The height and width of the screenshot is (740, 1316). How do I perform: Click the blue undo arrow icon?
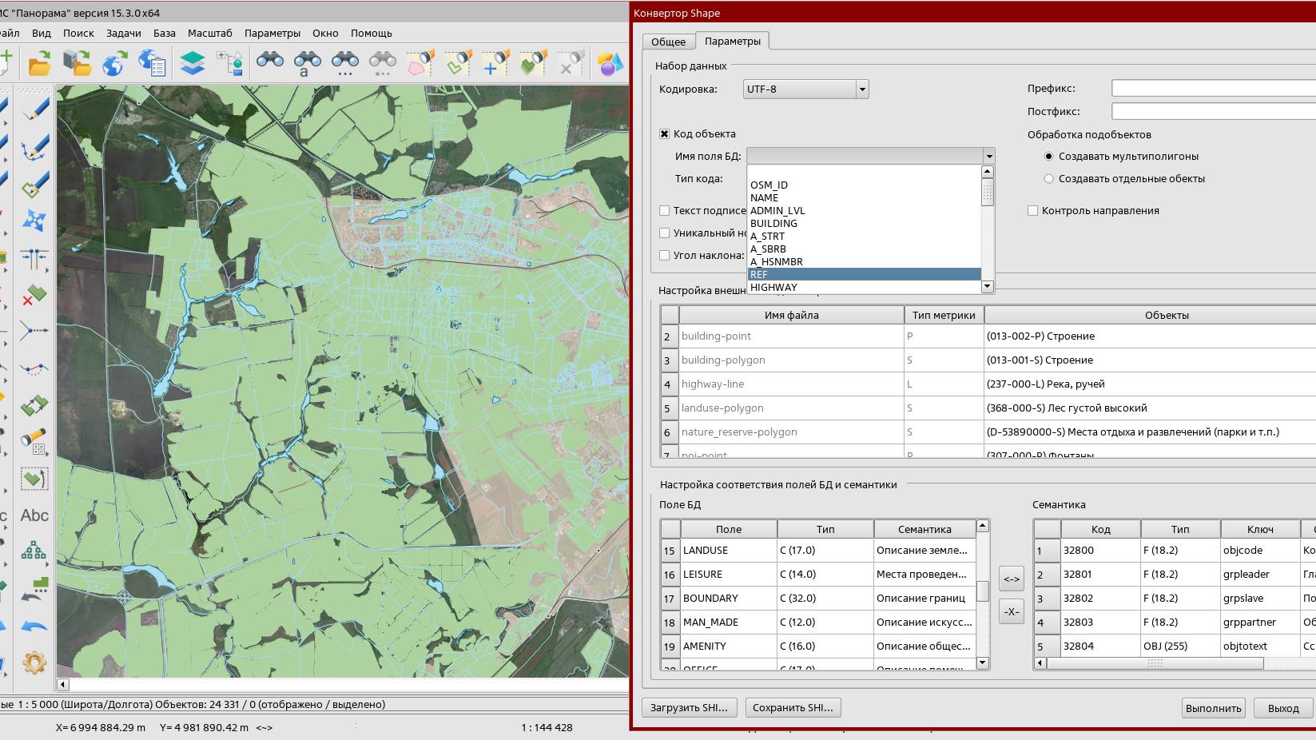point(34,627)
